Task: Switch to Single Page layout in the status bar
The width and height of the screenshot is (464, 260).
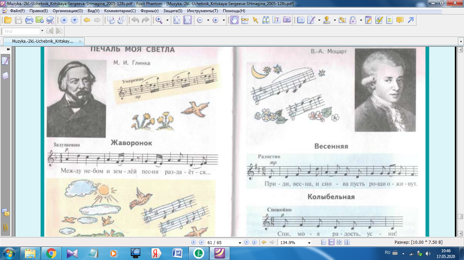Action: tap(323, 242)
